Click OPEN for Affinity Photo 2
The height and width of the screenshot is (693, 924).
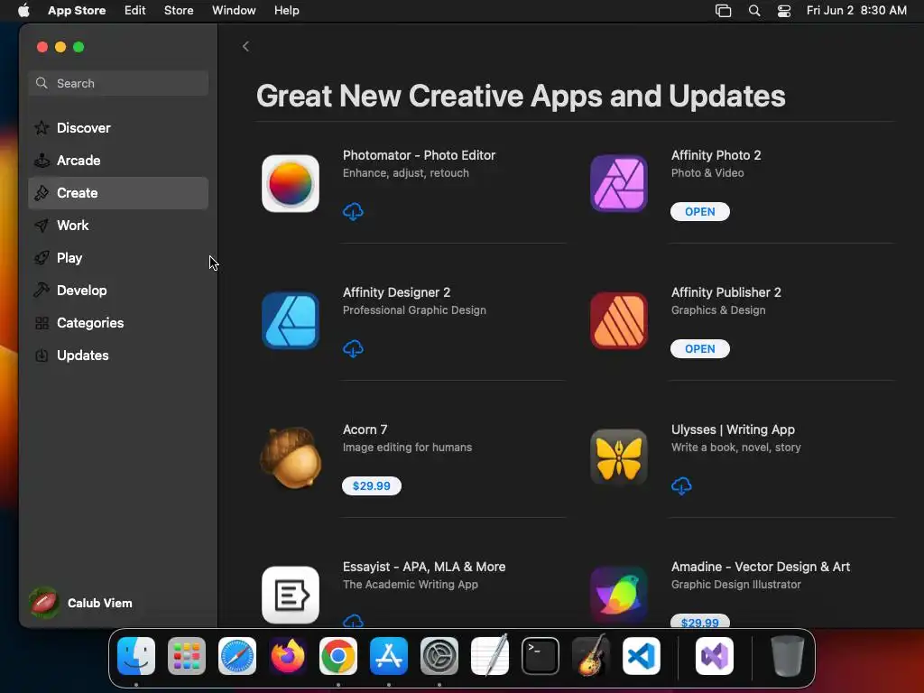click(x=699, y=211)
